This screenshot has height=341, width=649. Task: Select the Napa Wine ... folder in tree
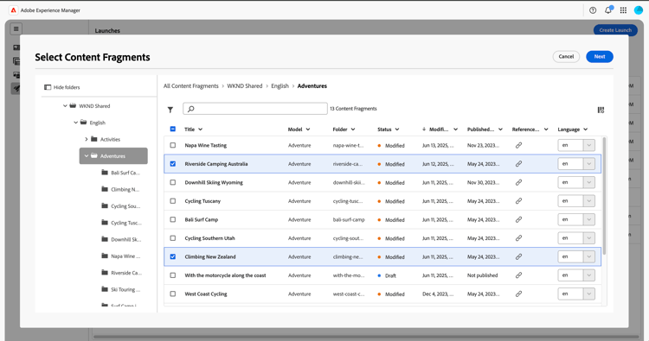pos(121,256)
